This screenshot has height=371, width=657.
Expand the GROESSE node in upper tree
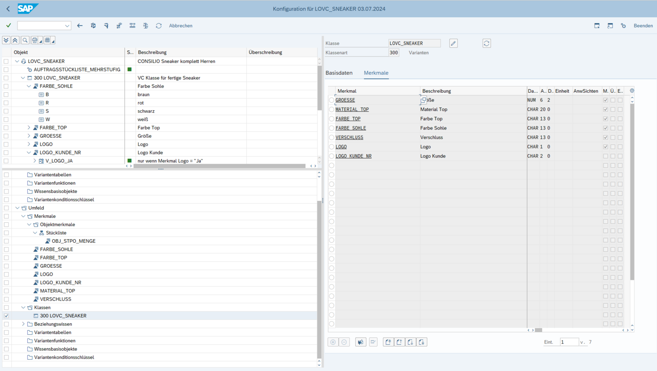[x=29, y=136]
